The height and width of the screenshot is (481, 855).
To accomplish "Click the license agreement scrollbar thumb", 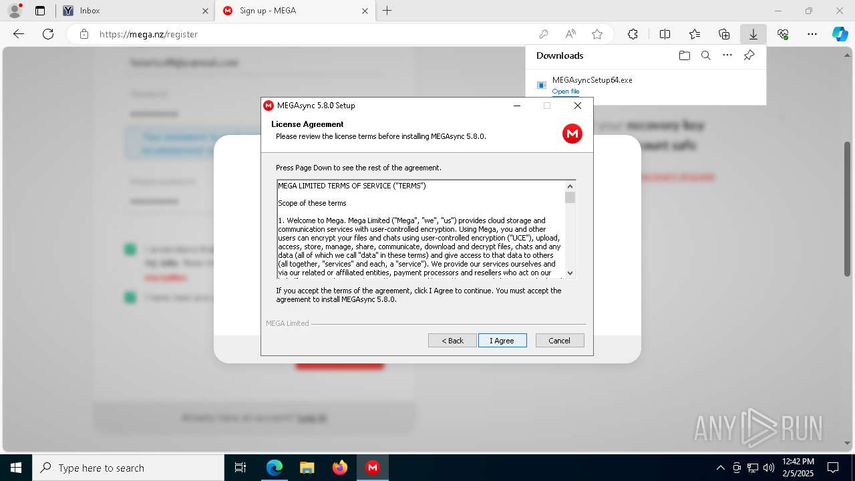I will (x=570, y=197).
